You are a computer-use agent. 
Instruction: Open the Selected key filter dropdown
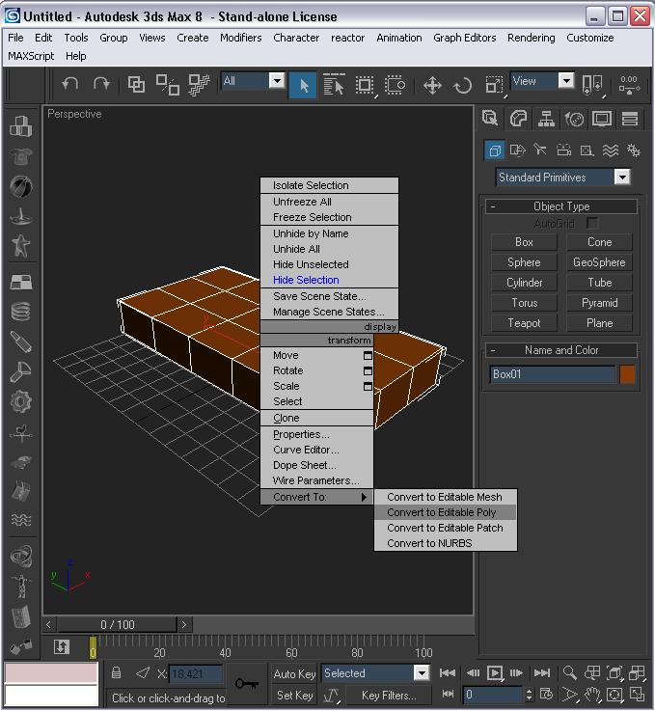[375, 673]
